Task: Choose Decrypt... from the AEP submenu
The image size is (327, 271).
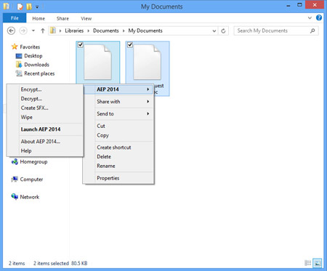Action: click(45, 99)
